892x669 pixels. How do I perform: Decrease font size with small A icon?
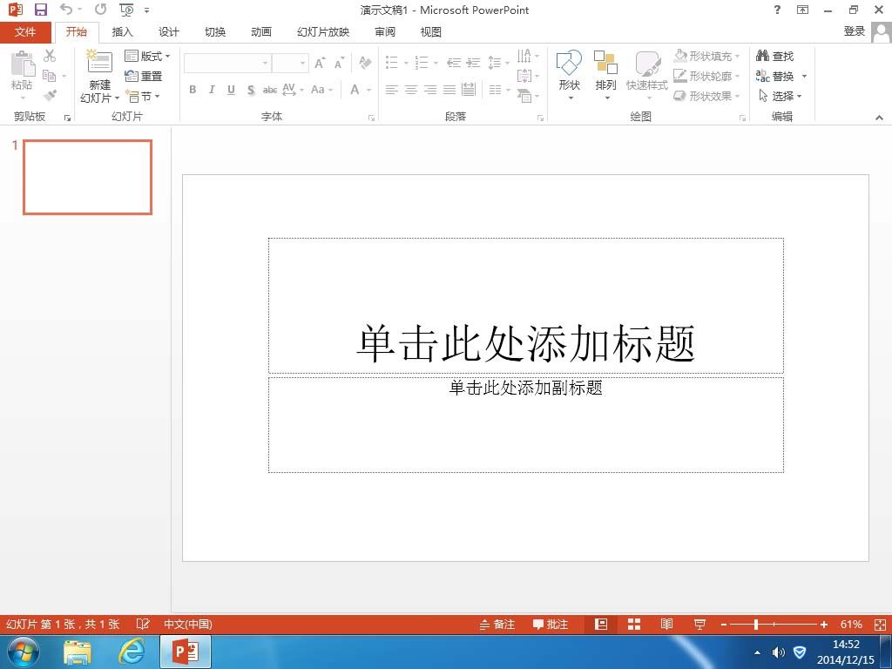pos(339,63)
